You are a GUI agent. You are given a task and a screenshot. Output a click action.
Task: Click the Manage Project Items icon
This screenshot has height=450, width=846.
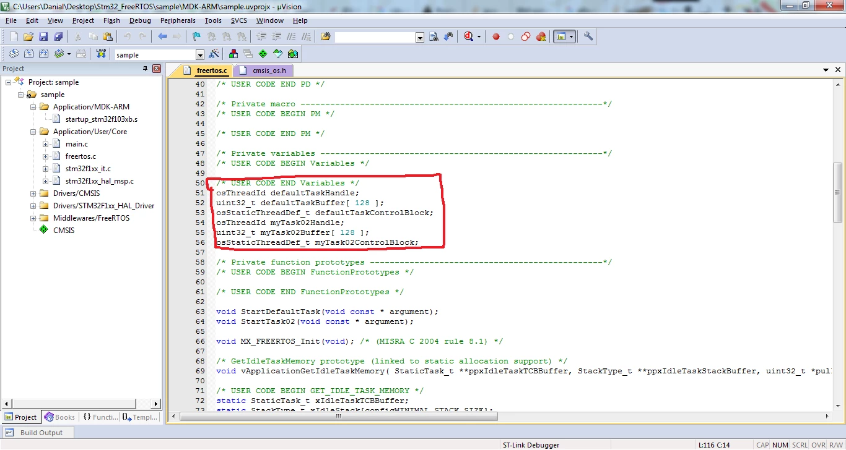point(233,54)
